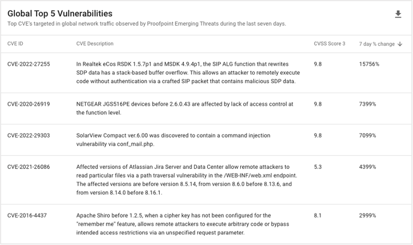Select the Apache Shiro description text
Viewport: 413px width, 245px height.
(182, 224)
